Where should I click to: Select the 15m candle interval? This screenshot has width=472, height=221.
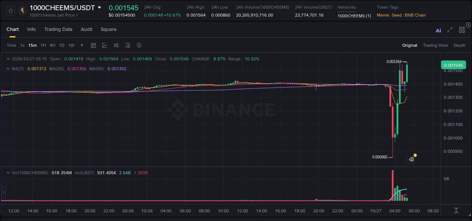[32, 45]
